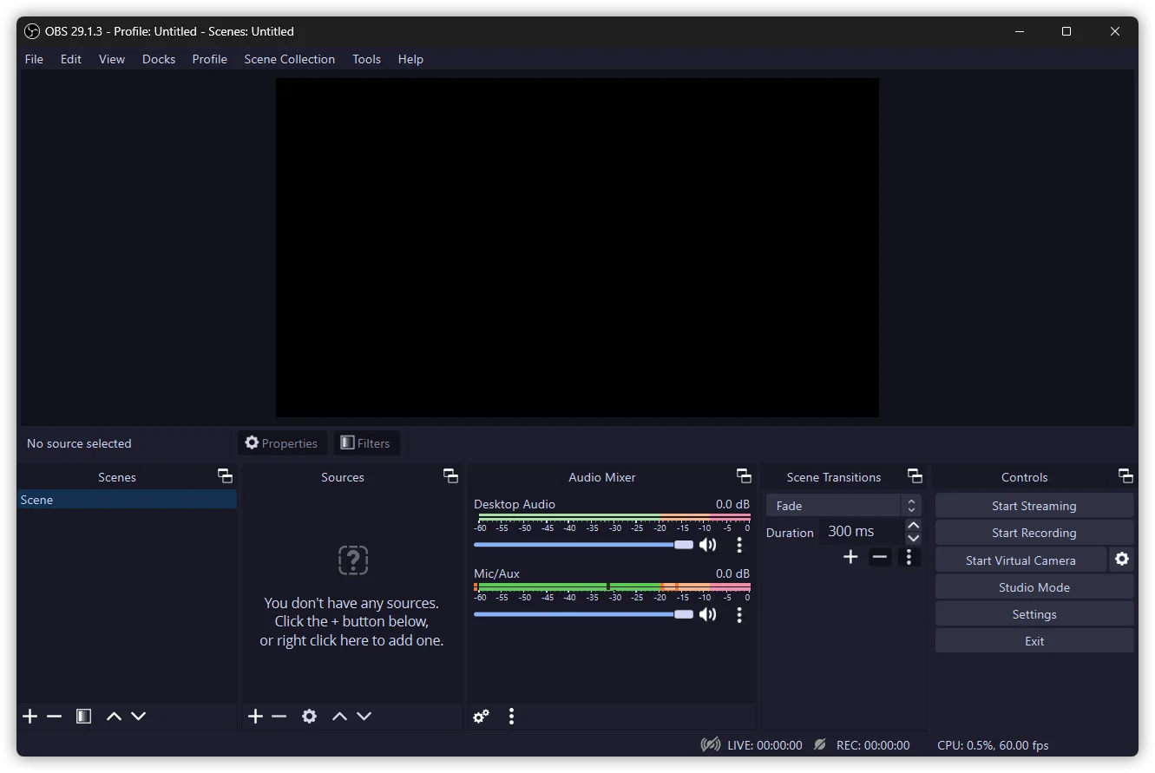Viewport: 1155px width, 773px height.
Task: Open source properties gear in Sources panel
Action: [x=309, y=717]
